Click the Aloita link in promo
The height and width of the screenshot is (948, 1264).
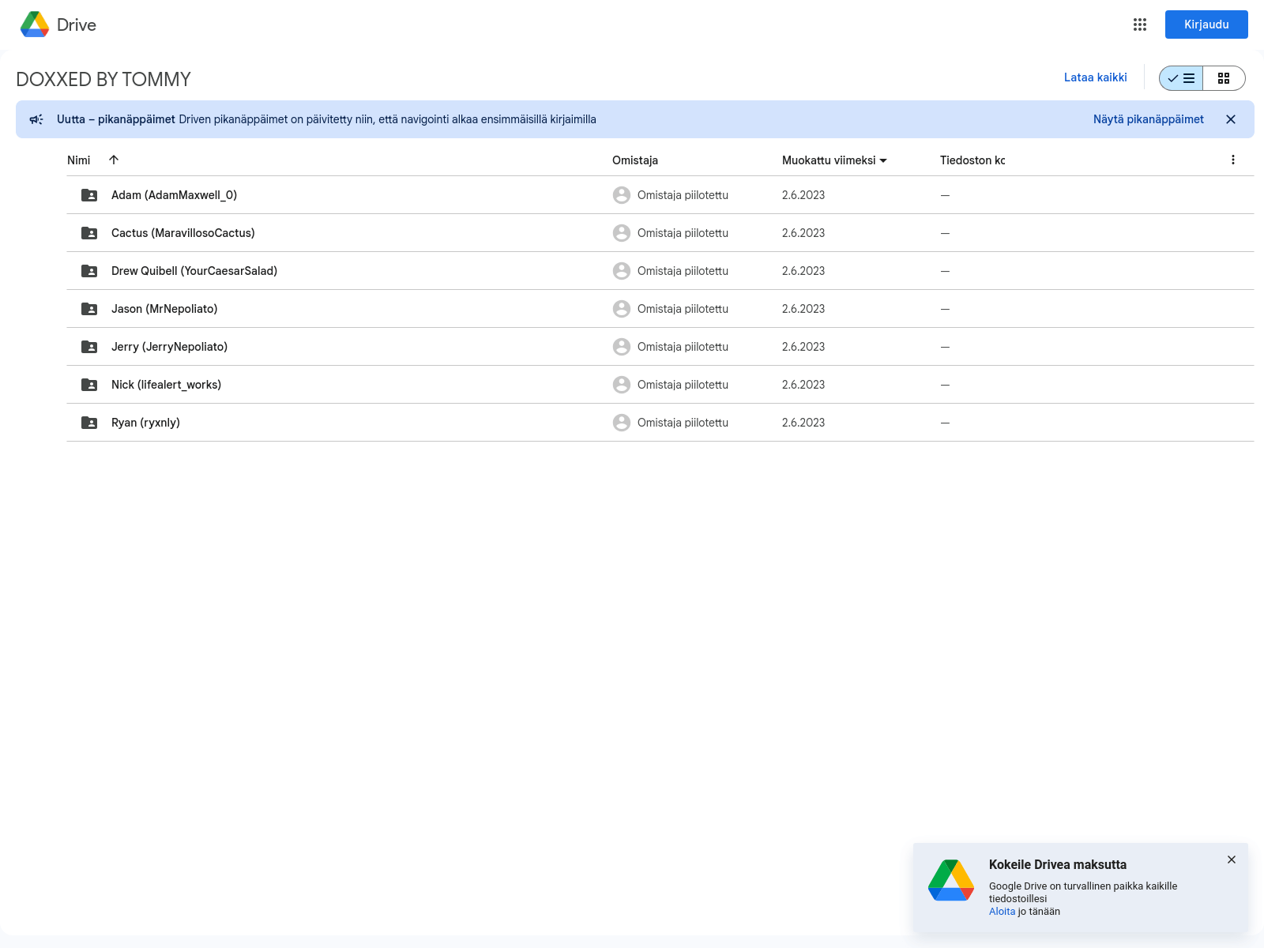click(x=1002, y=912)
